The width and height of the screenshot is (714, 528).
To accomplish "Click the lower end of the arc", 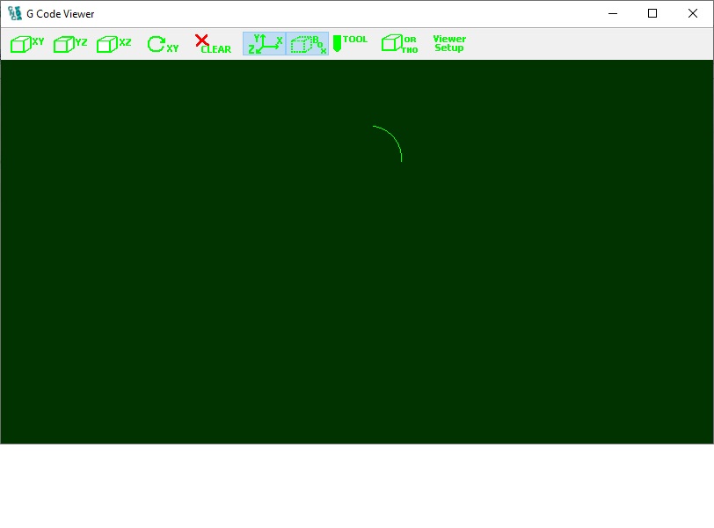I will [x=402, y=160].
